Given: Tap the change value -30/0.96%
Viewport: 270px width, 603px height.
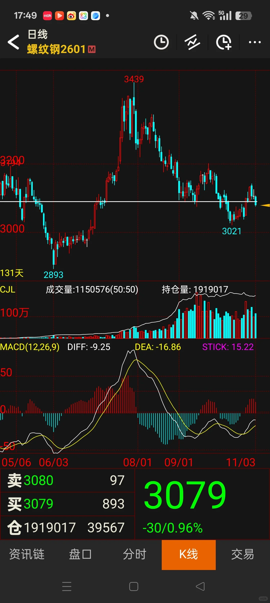Looking at the screenshot, I should 172,528.
